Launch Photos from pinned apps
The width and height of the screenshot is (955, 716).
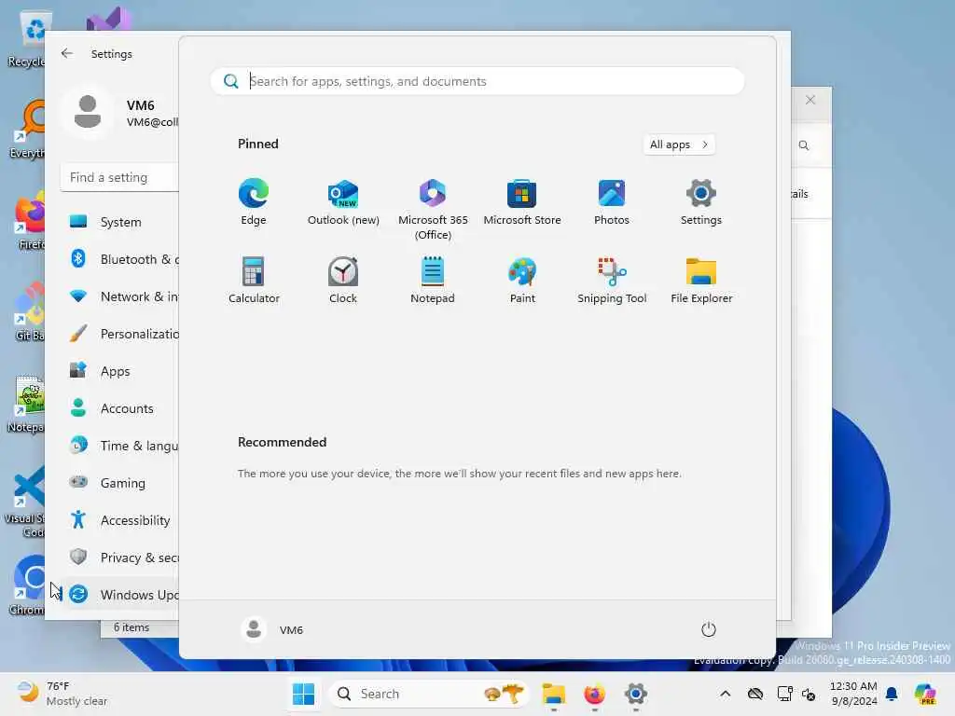(612, 202)
